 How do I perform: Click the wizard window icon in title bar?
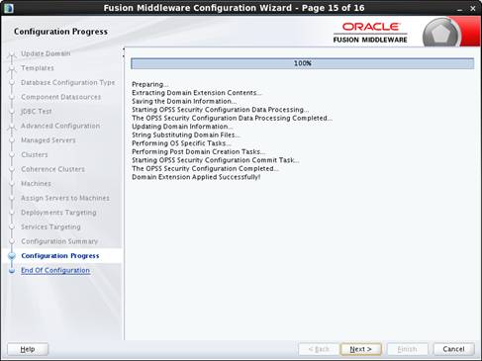click(8, 8)
